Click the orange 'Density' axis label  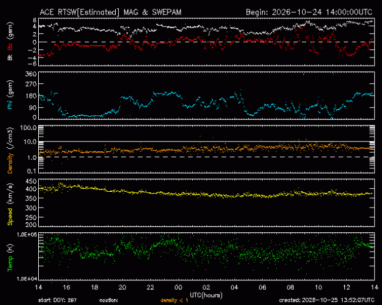point(10,163)
